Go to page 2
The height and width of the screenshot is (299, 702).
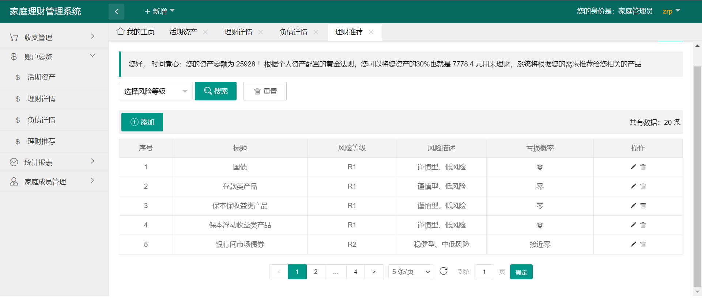316,272
